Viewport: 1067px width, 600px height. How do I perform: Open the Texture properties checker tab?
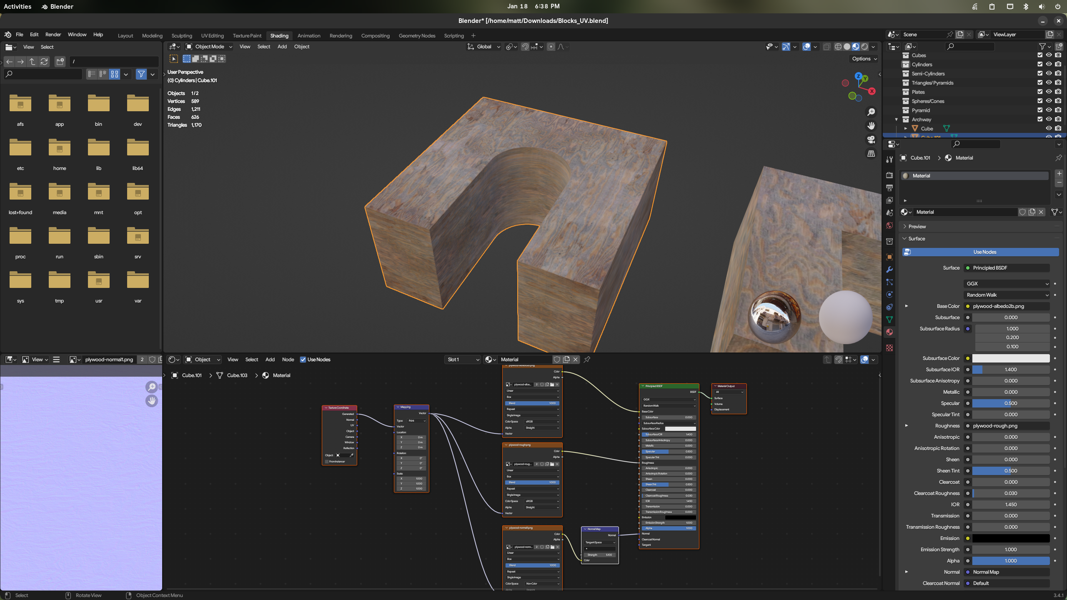[x=889, y=348]
